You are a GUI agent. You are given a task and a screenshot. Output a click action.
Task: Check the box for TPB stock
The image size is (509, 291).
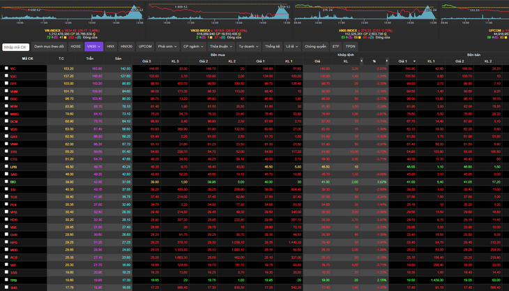[6, 280]
